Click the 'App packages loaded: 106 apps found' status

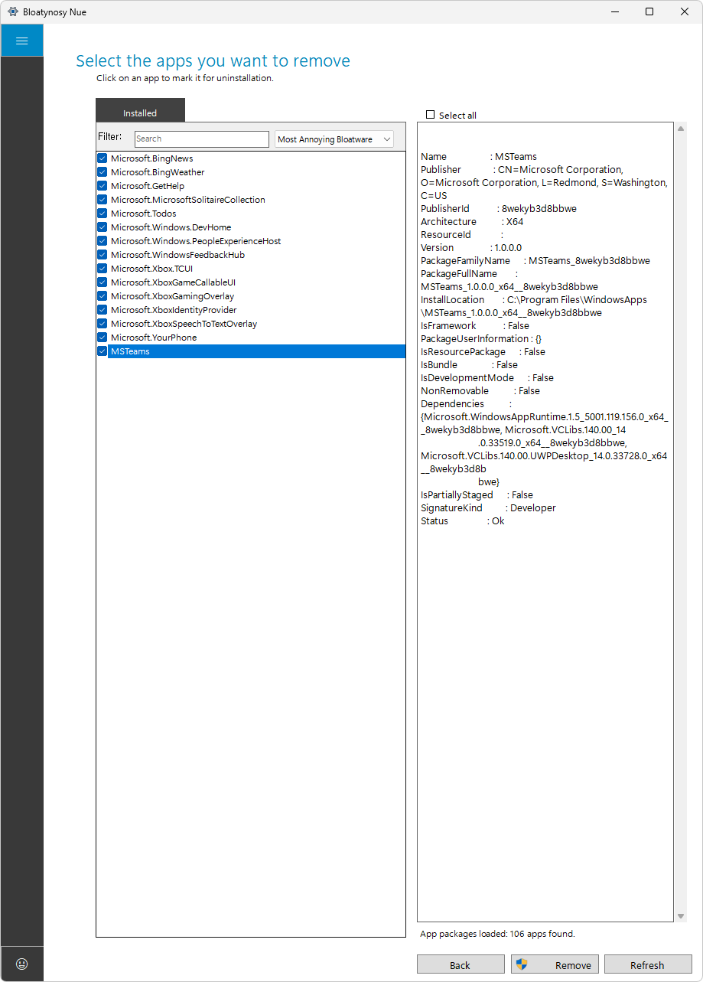point(497,934)
